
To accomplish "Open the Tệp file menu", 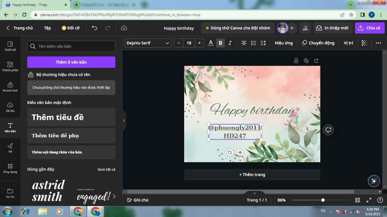I will [x=47, y=28].
